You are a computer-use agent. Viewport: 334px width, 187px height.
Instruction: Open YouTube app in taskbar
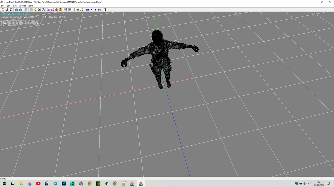click(38, 184)
